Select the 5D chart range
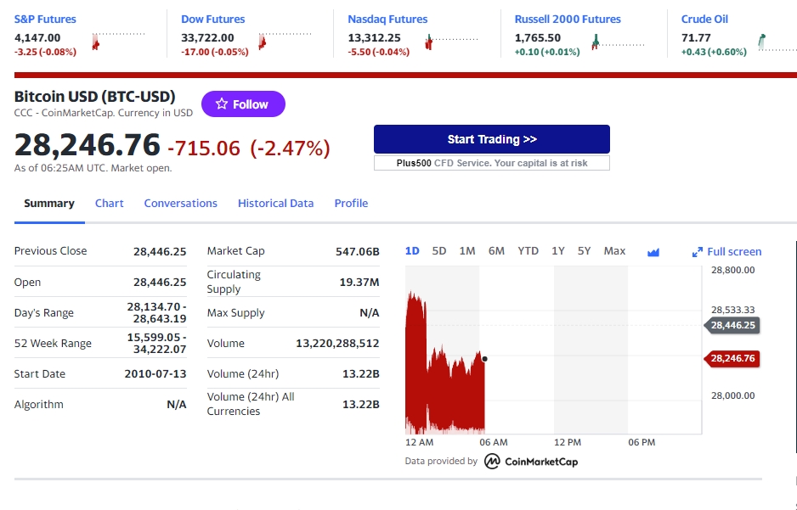 click(439, 251)
